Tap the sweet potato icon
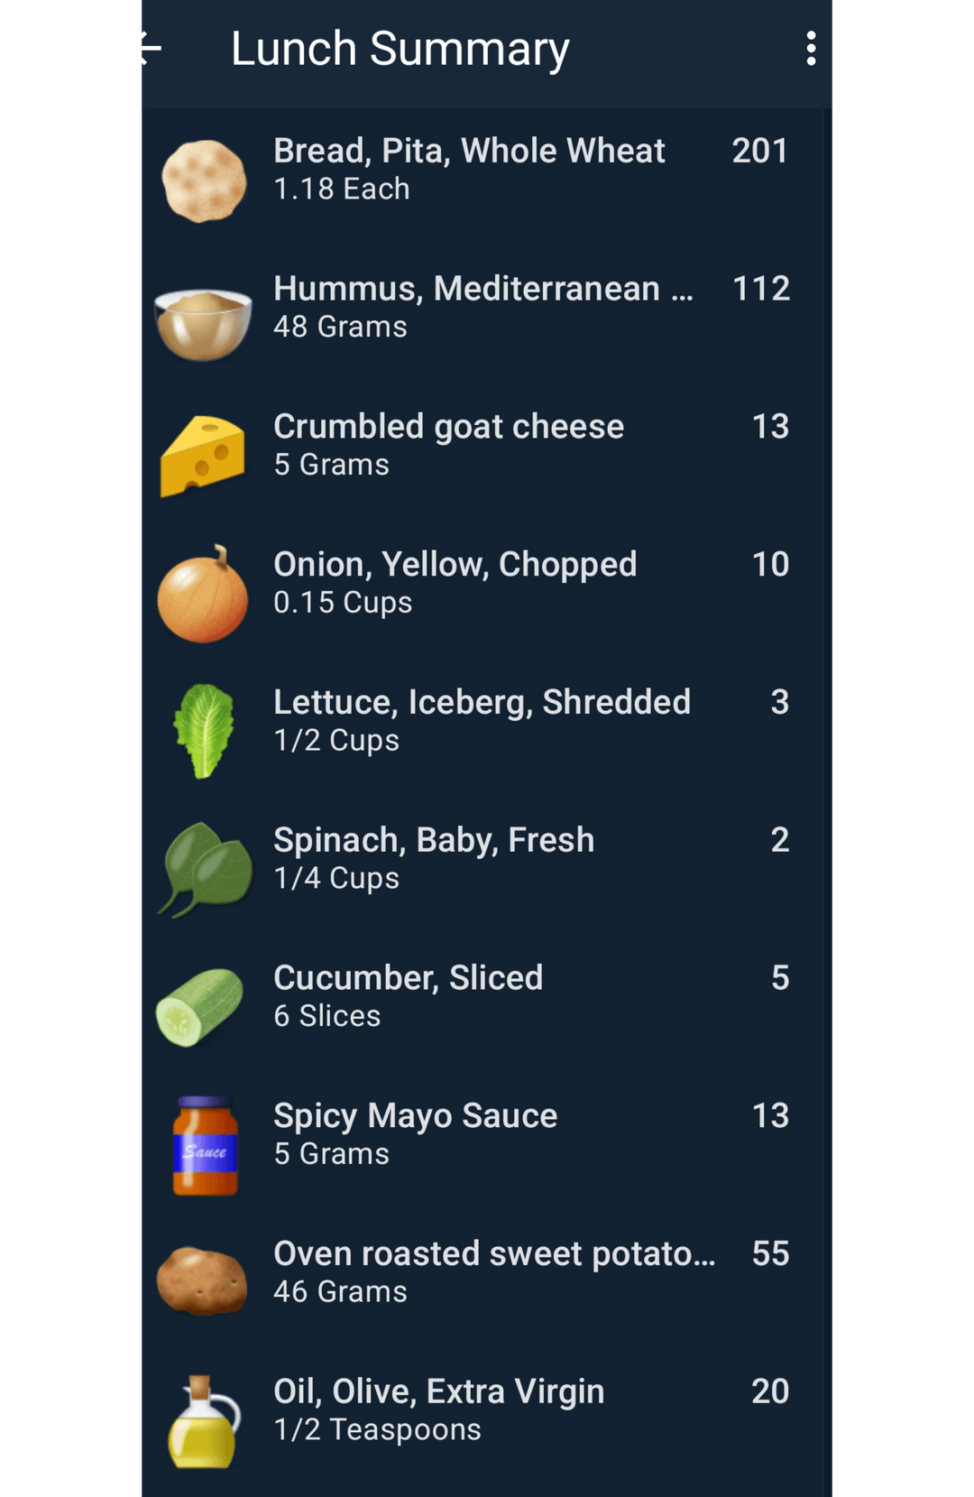 pos(202,1280)
